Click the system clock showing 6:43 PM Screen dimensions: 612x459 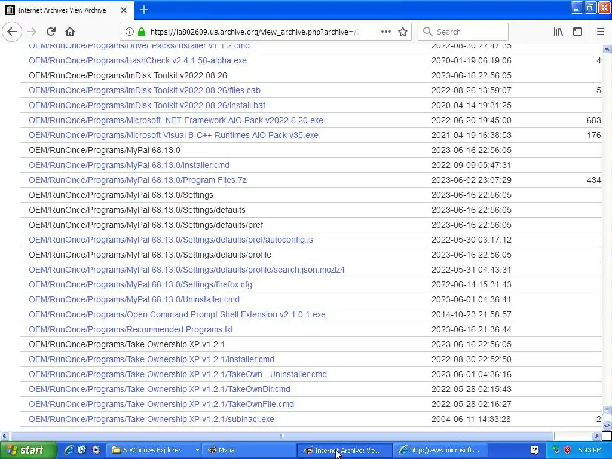point(590,450)
